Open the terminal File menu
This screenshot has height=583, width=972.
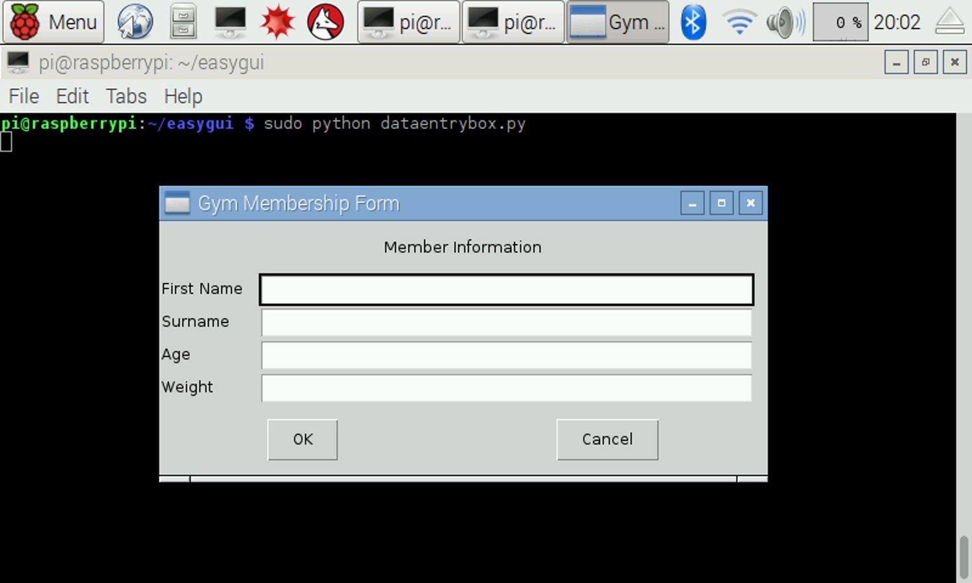(24, 96)
